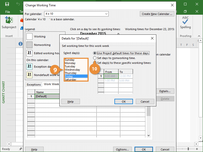
Task: Choose Set days to specific working times
Action: tap(95, 63)
